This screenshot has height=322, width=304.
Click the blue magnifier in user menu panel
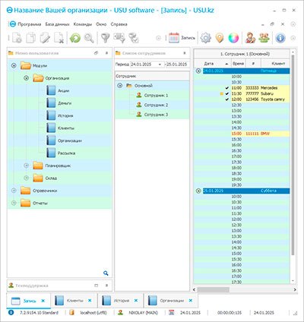click(106, 273)
